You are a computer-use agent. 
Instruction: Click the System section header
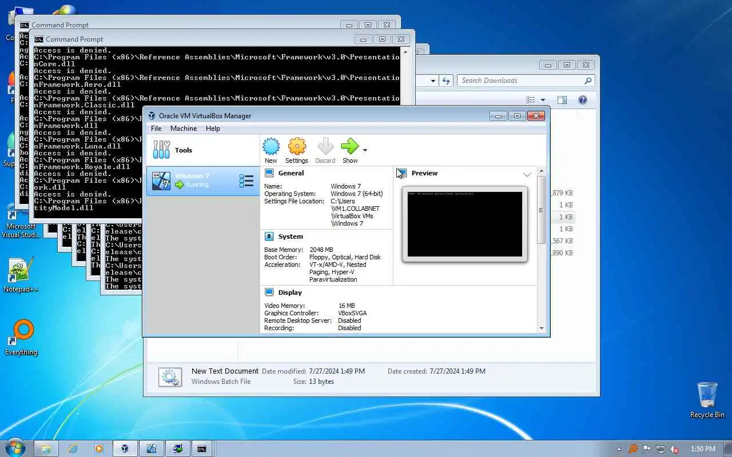pyautogui.click(x=291, y=236)
